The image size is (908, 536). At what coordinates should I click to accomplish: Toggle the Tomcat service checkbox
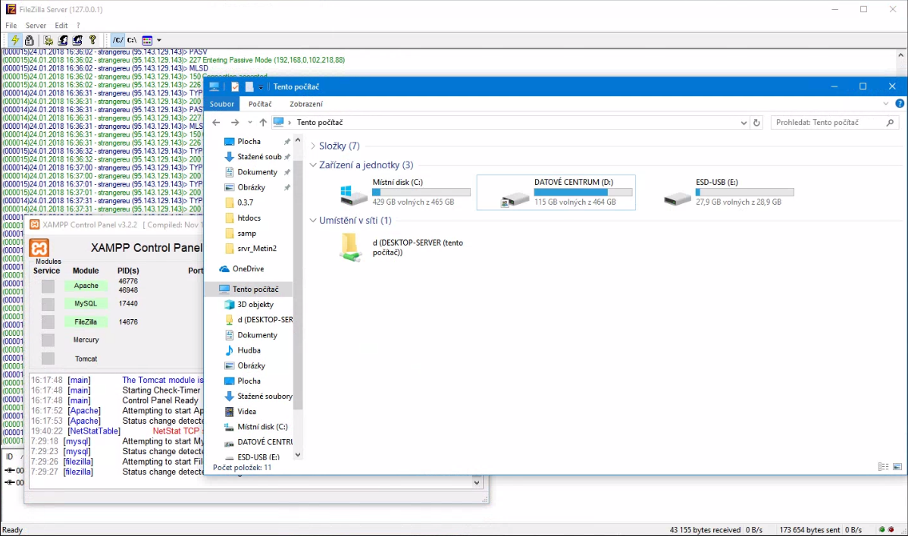[48, 359]
